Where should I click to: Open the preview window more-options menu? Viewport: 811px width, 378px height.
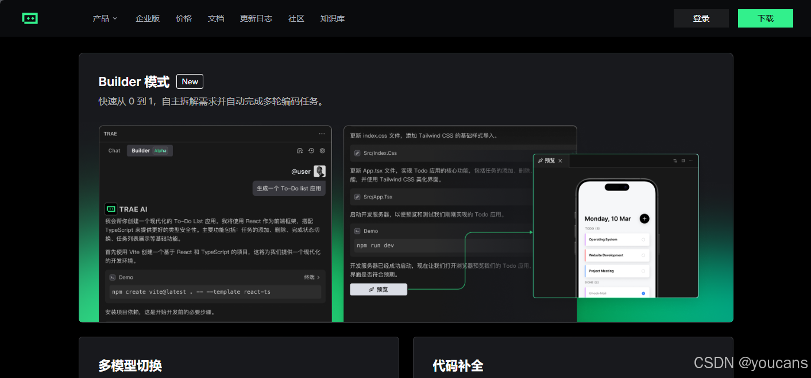coord(691,161)
